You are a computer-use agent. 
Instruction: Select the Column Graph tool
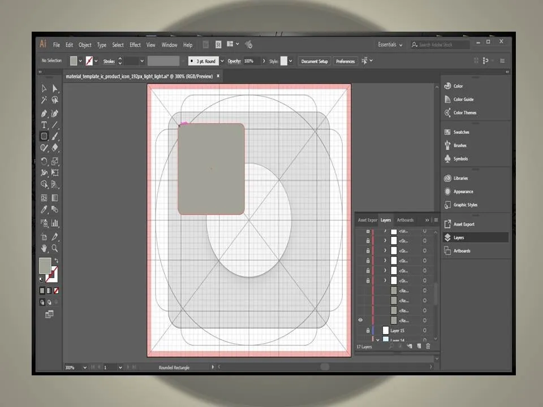[55, 223]
